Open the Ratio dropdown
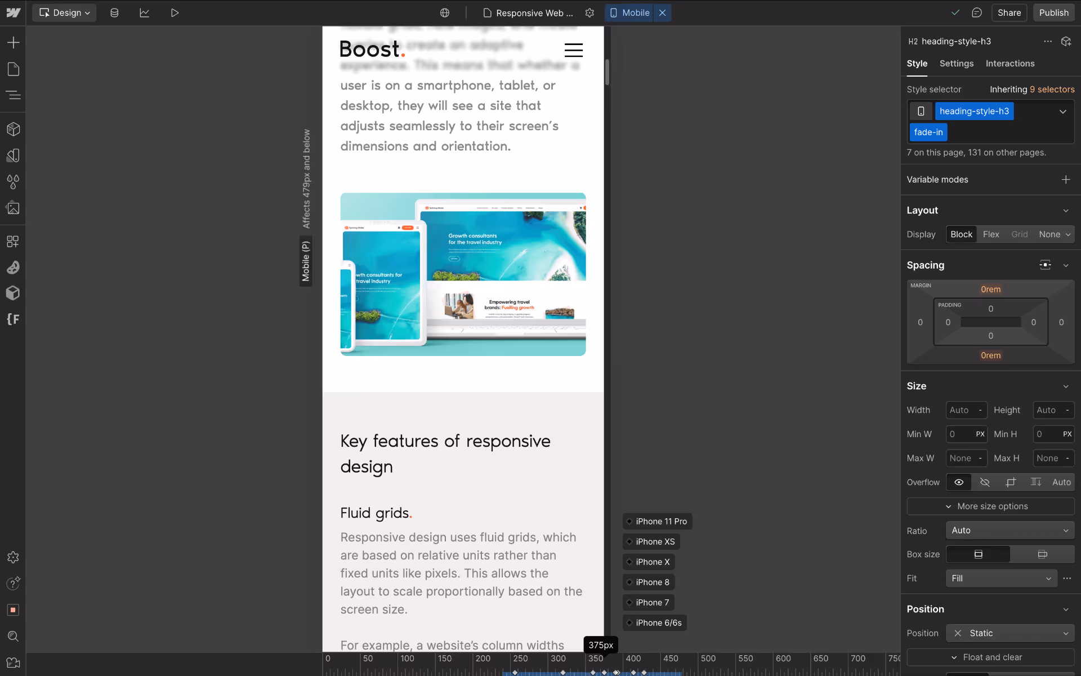The width and height of the screenshot is (1081, 676). [x=1009, y=530]
